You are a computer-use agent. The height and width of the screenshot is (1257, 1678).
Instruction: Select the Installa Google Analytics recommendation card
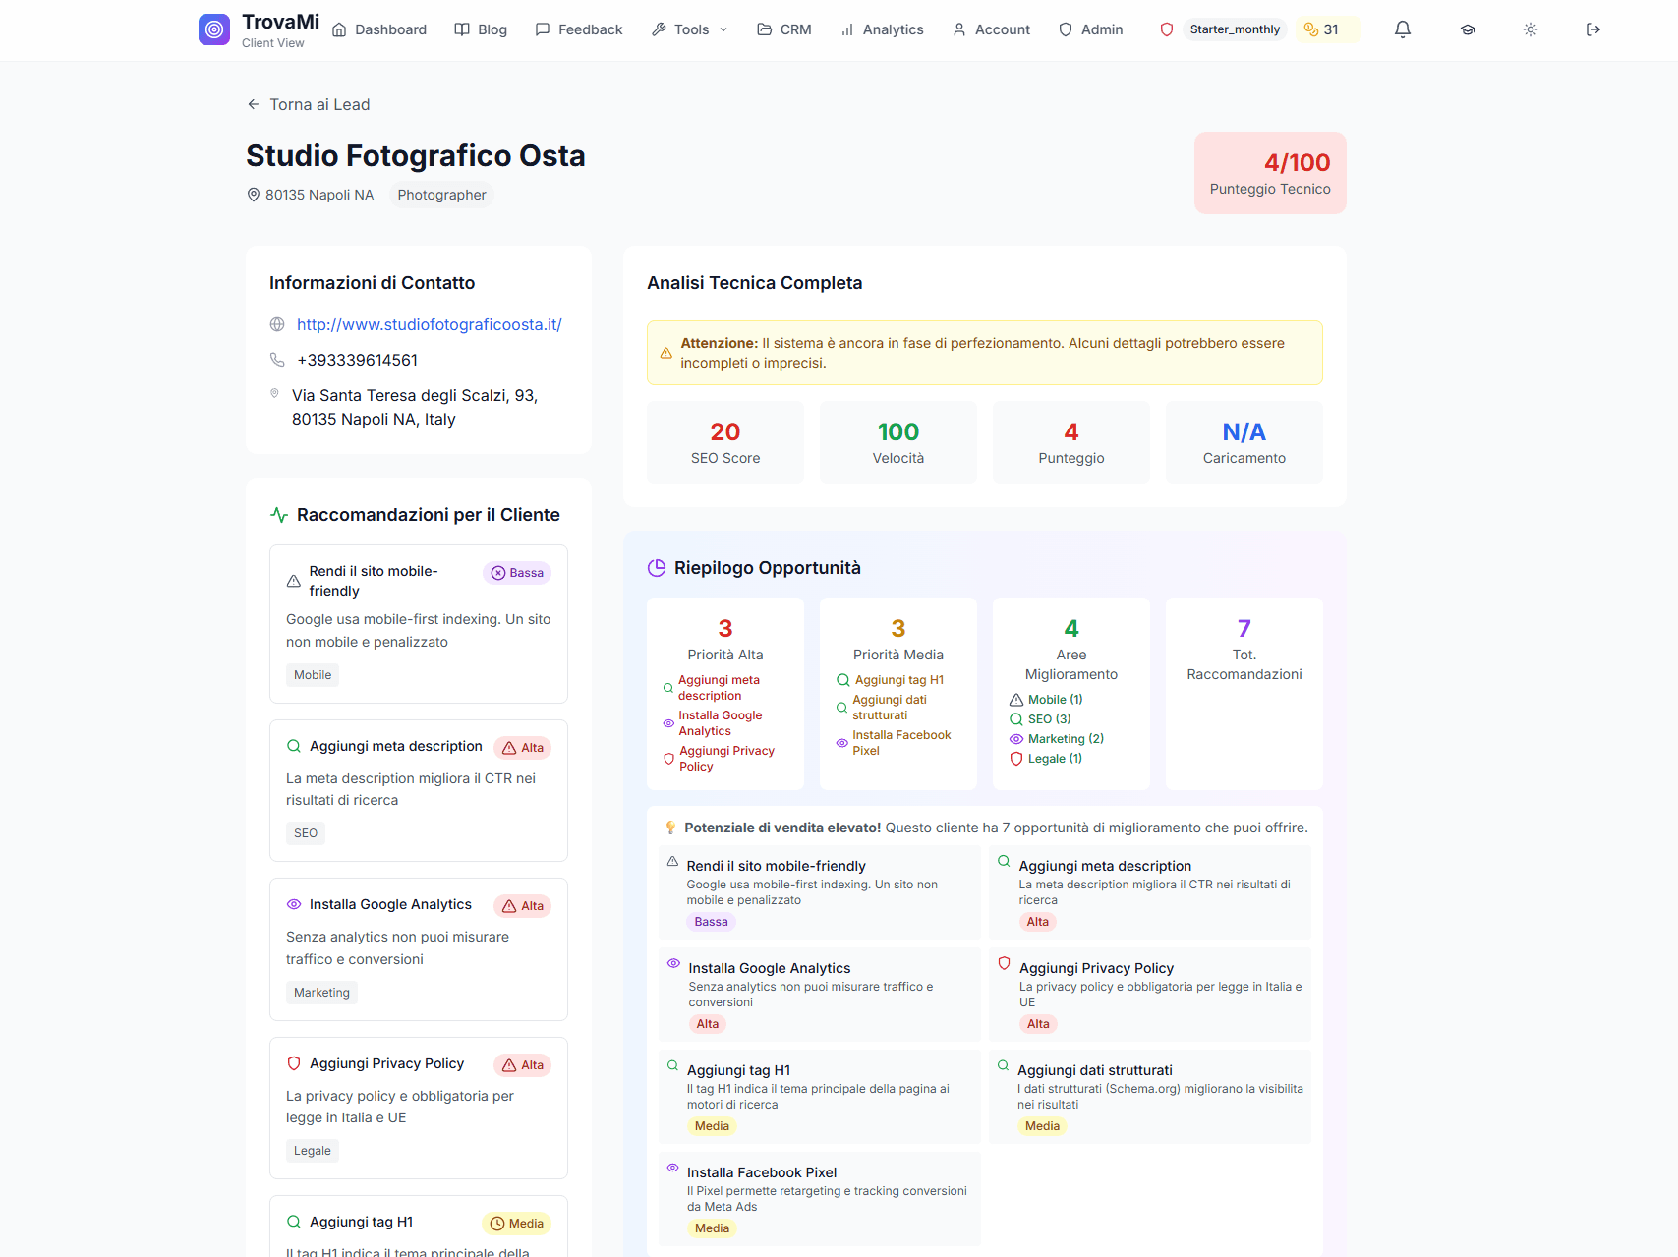(x=418, y=948)
